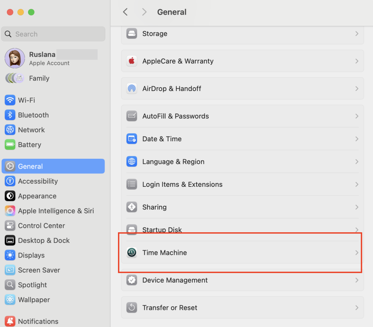
Task: Expand AutoFill & Passwords chevron
Action: (x=357, y=116)
